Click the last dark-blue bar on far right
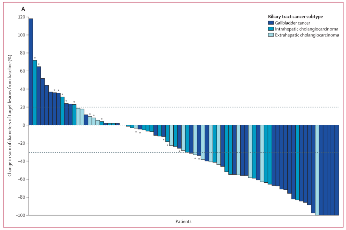The height and width of the screenshot is (230, 346). point(337,170)
